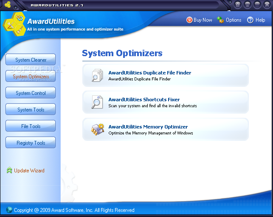The width and height of the screenshot is (273, 217).
Task: Click the Award Software copyright text
Action: (x=74, y=210)
